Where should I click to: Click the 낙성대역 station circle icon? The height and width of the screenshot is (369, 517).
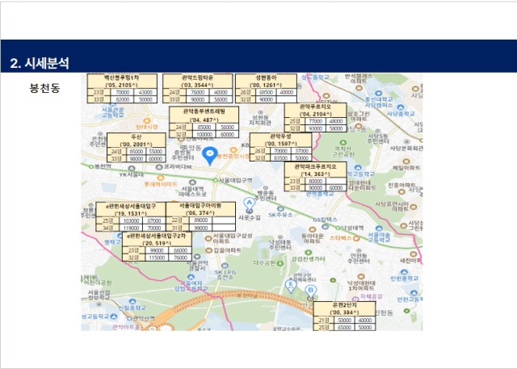point(338,228)
